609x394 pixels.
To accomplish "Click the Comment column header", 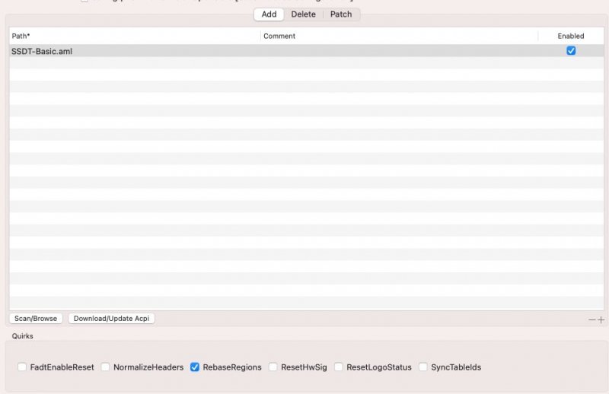I will [399, 36].
